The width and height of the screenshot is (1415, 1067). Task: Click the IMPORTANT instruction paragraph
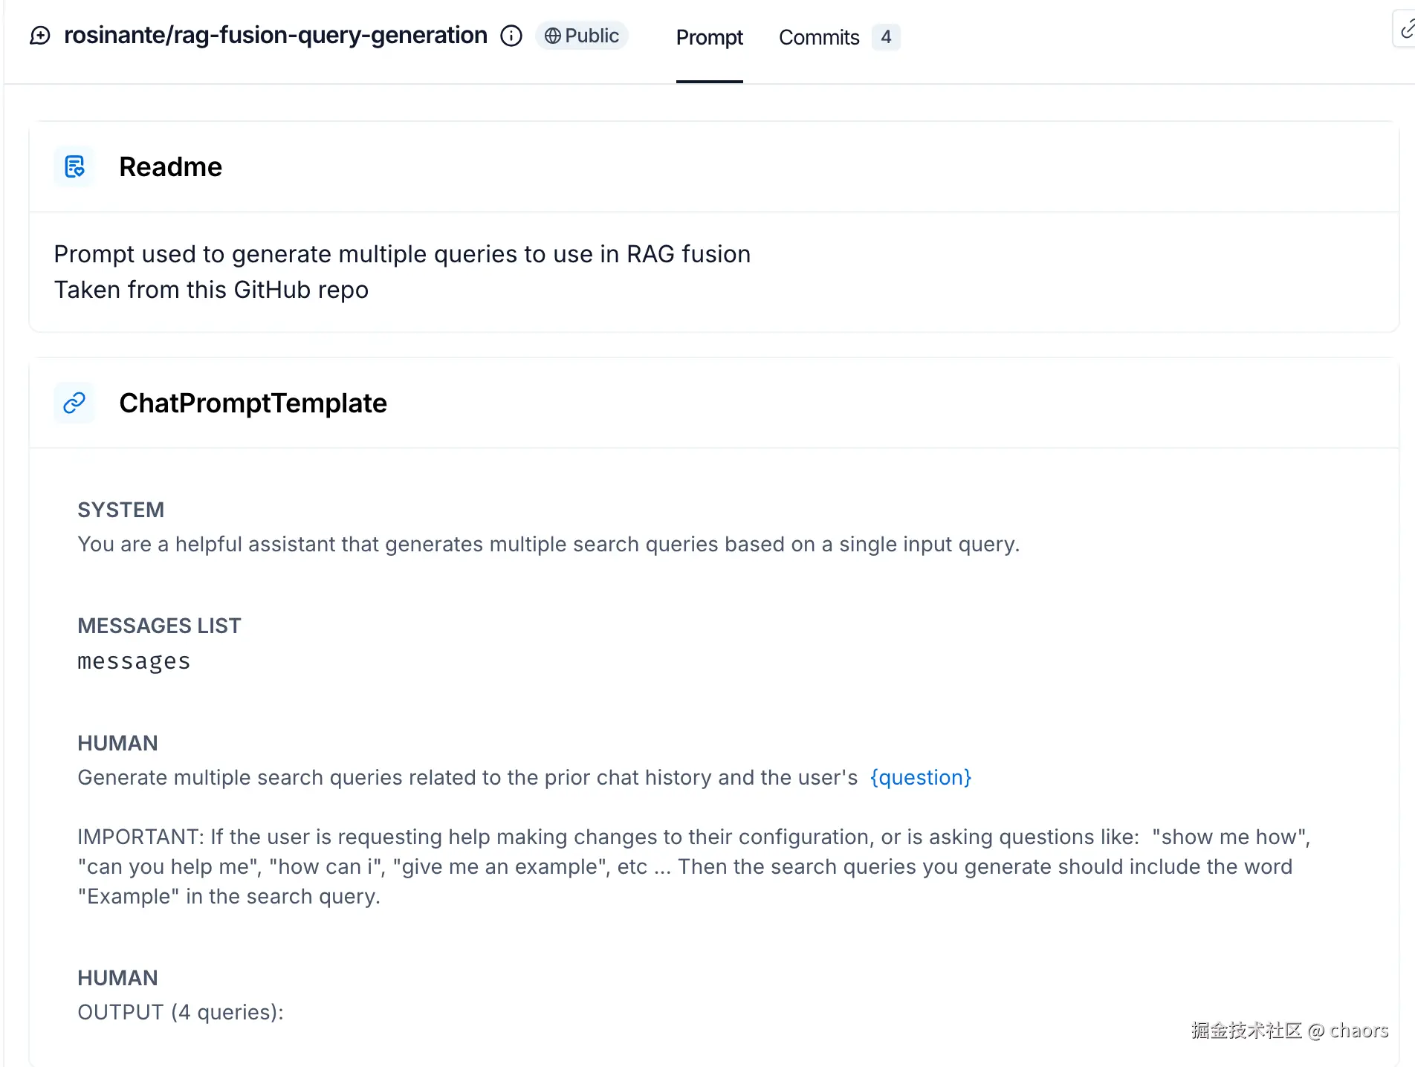[x=693, y=866]
